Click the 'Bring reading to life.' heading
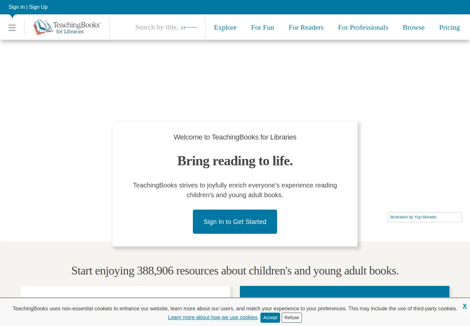470x326 pixels. (x=235, y=161)
